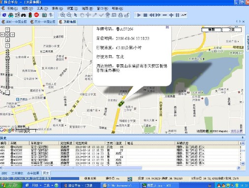The width and height of the screenshot is (249, 188).
Task: Click the zoom in magnifier toolbar icon
Action: coord(62,15)
